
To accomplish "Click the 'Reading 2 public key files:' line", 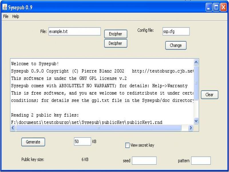I will point(45,115).
